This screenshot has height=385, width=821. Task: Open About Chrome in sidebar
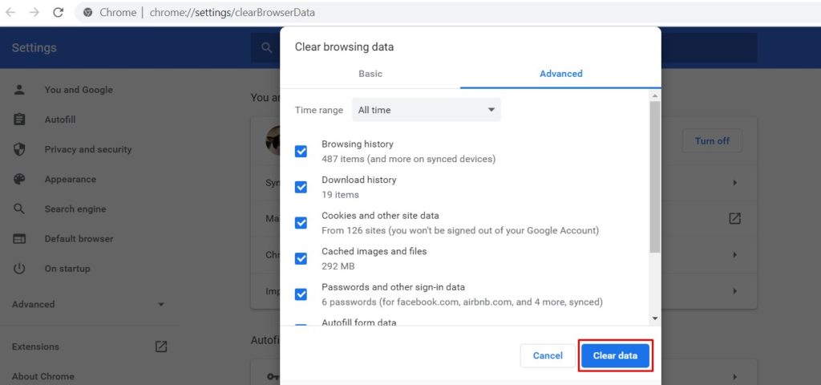[x=43, y=376]
